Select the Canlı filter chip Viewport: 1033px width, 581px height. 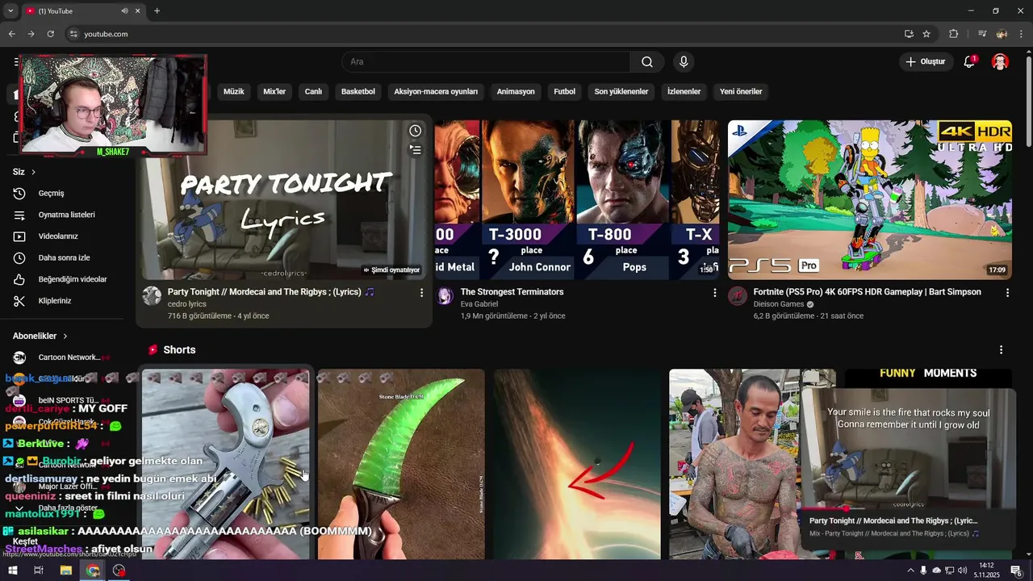(x=313, y=92)
